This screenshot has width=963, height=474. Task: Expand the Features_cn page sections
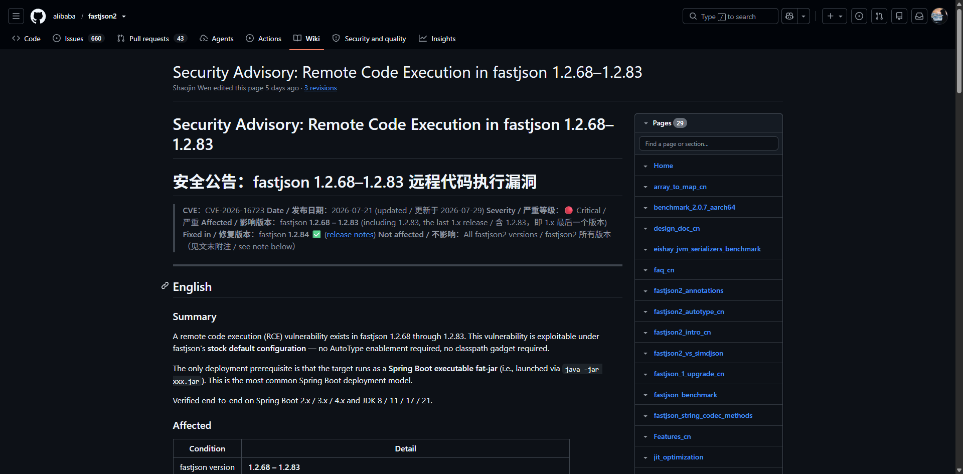(646, 437)
